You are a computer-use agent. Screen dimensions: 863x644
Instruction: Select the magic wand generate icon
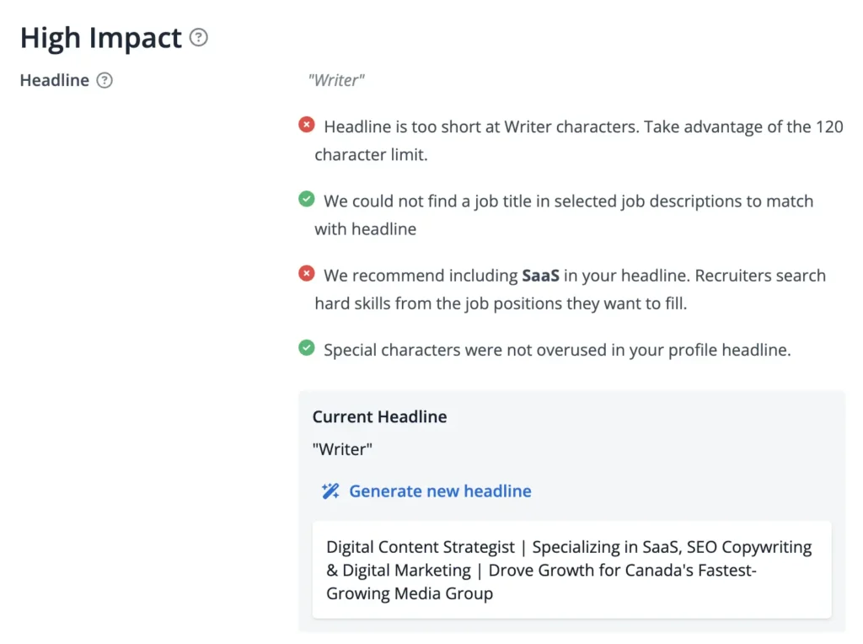coord(330,491)
